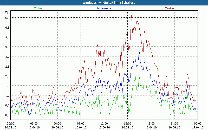Click the 4,0 y-axis value
This screenshot has height=130, width=208.
pyautogui.click(x=7, y=37)
